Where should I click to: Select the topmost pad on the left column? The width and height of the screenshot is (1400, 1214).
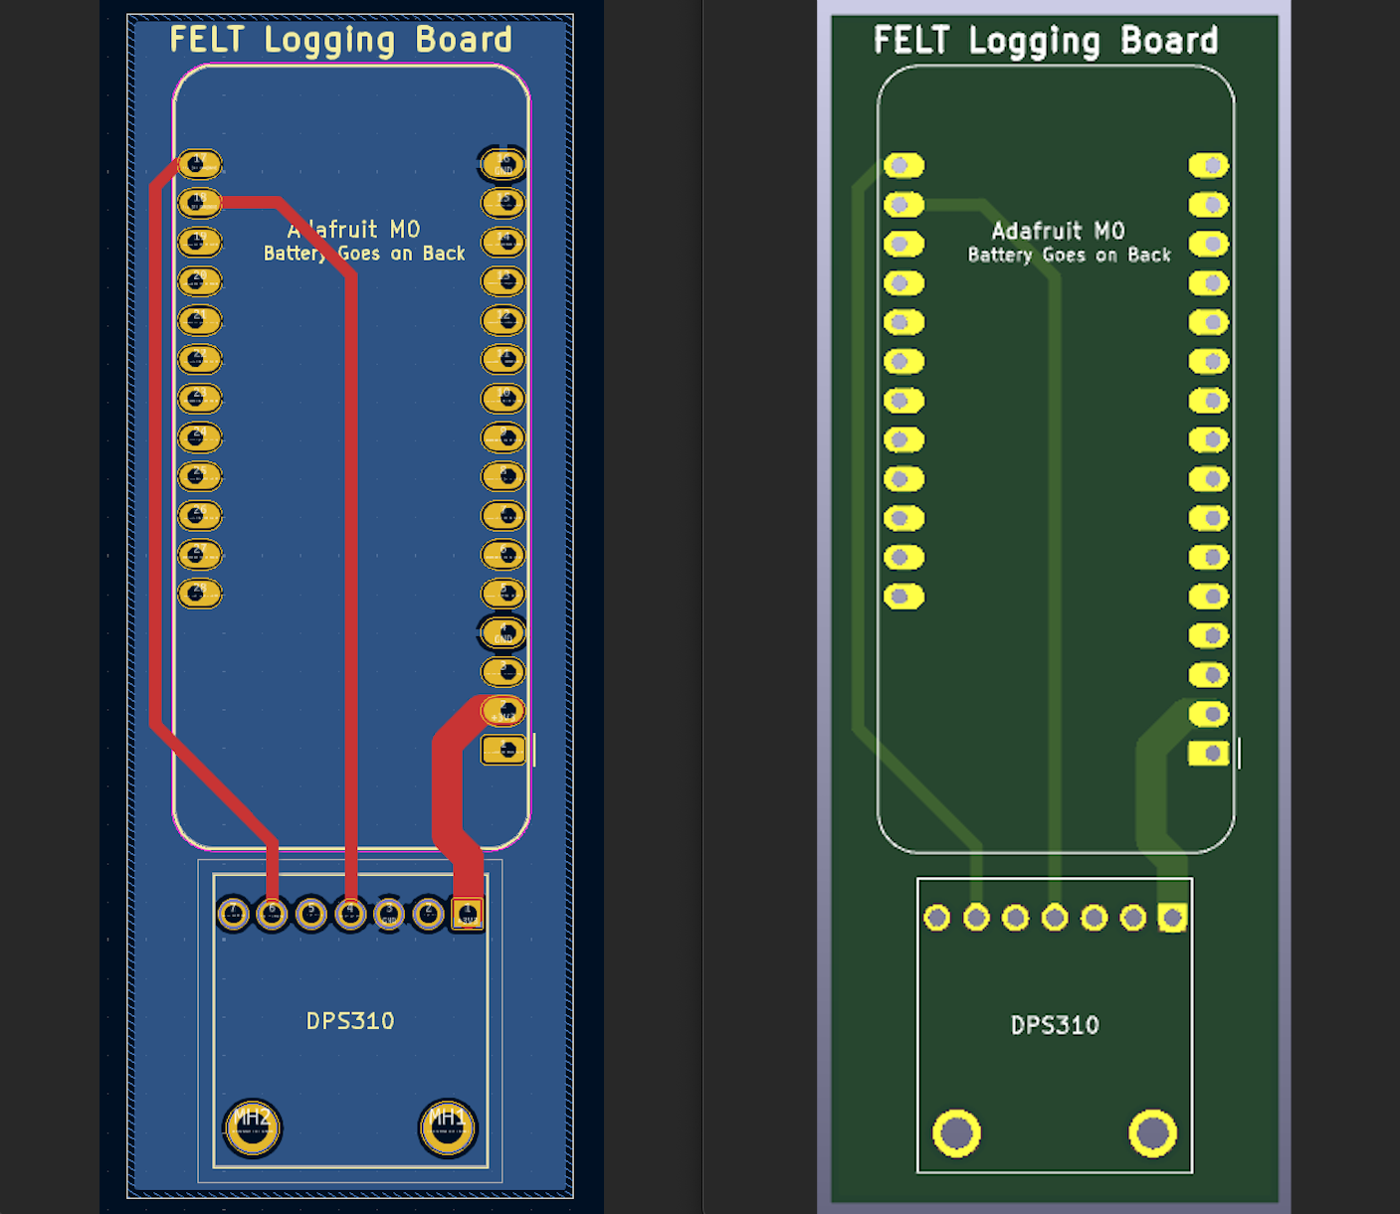point(199,163)
